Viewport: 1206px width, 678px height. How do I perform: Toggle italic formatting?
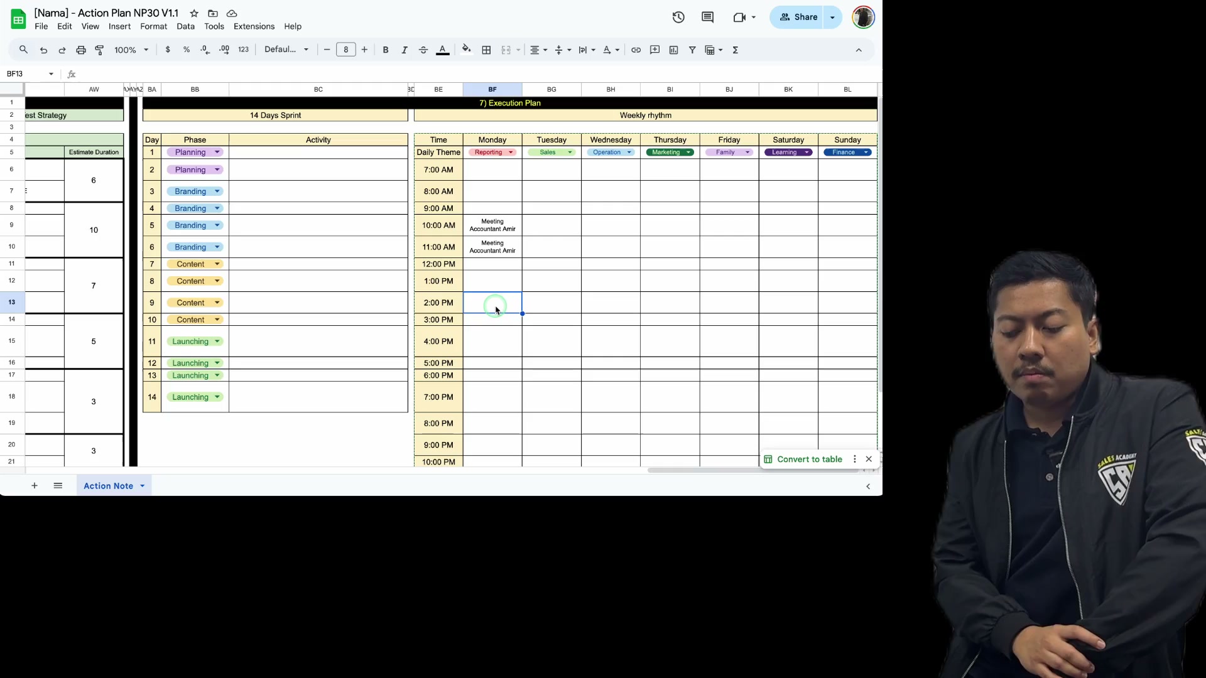tap(405, 50)
